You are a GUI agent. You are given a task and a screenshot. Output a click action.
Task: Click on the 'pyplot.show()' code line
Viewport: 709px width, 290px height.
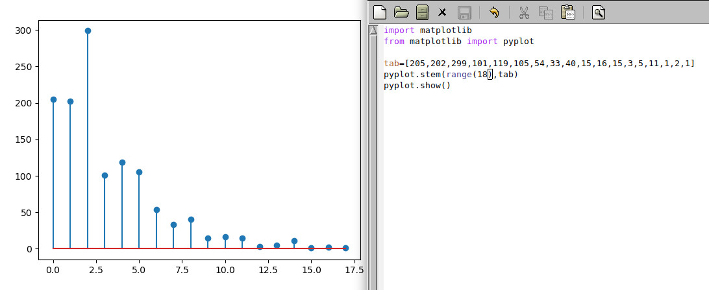coord(417,86)
